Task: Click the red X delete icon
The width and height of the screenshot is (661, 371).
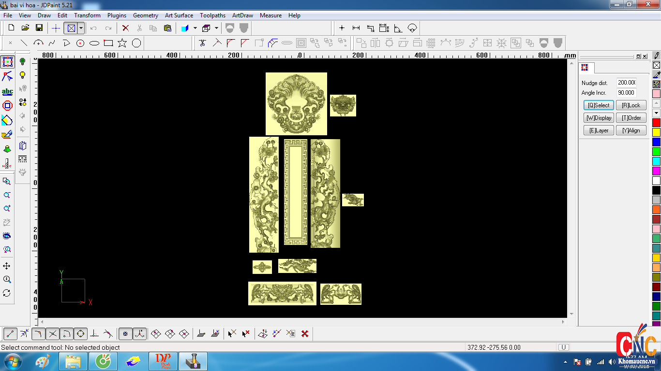Action: [125, 28]
